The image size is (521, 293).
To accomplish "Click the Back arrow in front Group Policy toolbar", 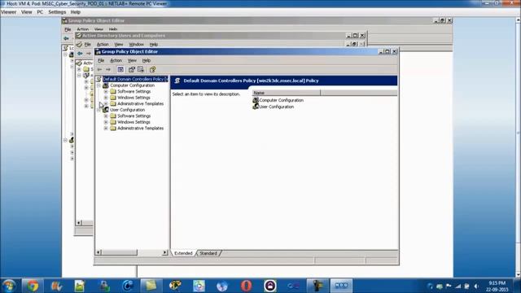I will tap(99, 69).
